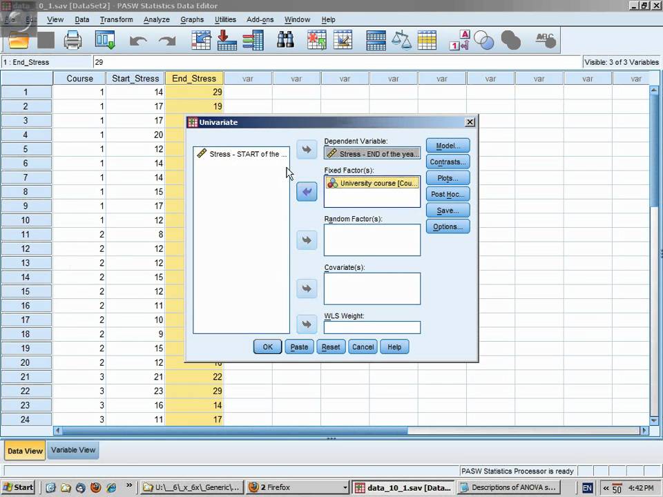
Task: Click inside the Covariate(s) list box
Action: pyautogui.click(x=372, y=289)
